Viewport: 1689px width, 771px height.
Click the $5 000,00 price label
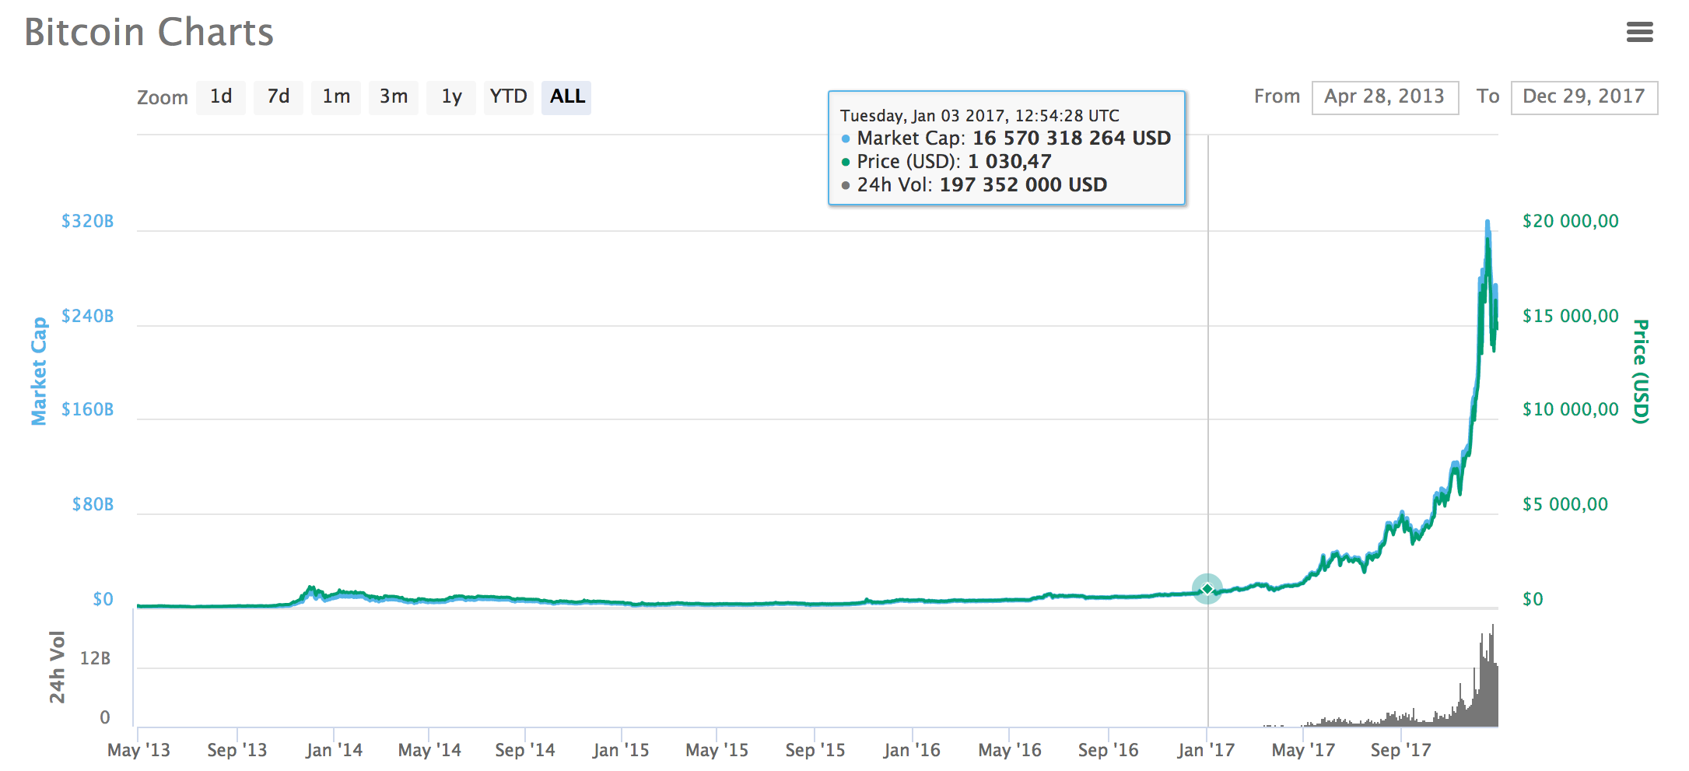1565,504
